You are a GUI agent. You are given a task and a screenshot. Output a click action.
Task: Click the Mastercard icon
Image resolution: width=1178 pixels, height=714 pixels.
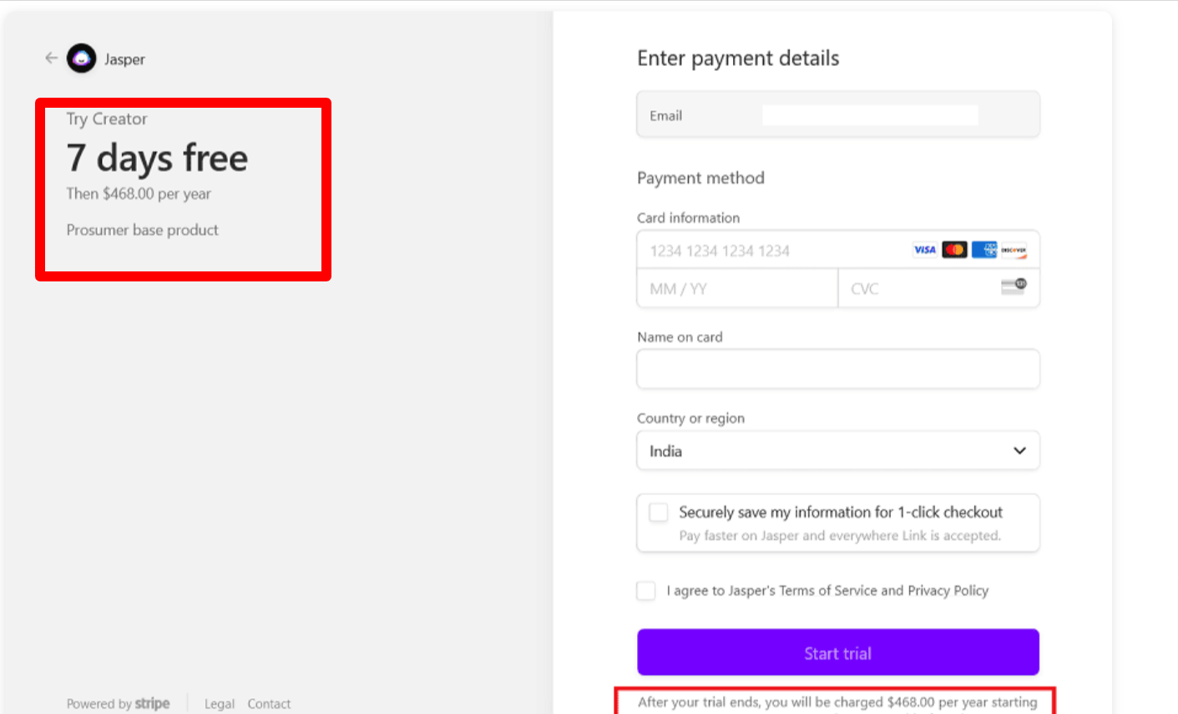pyautogui.click(x=954, y=250)
